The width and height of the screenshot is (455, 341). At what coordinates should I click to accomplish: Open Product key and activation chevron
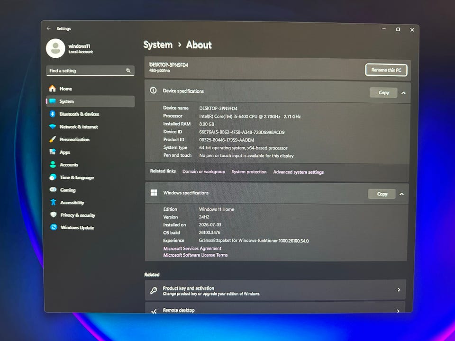[399, 290]
